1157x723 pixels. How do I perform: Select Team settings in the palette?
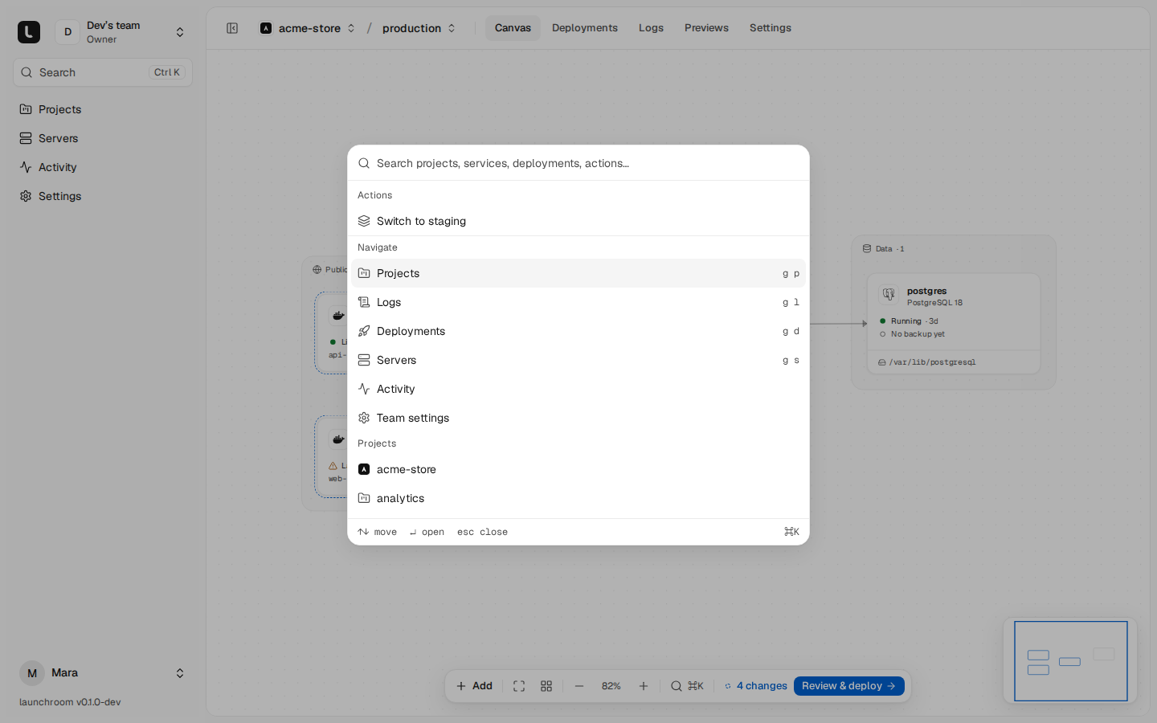tap(578, 418)
